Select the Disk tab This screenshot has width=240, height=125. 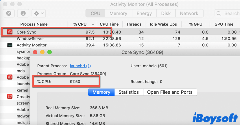[166, 13]
